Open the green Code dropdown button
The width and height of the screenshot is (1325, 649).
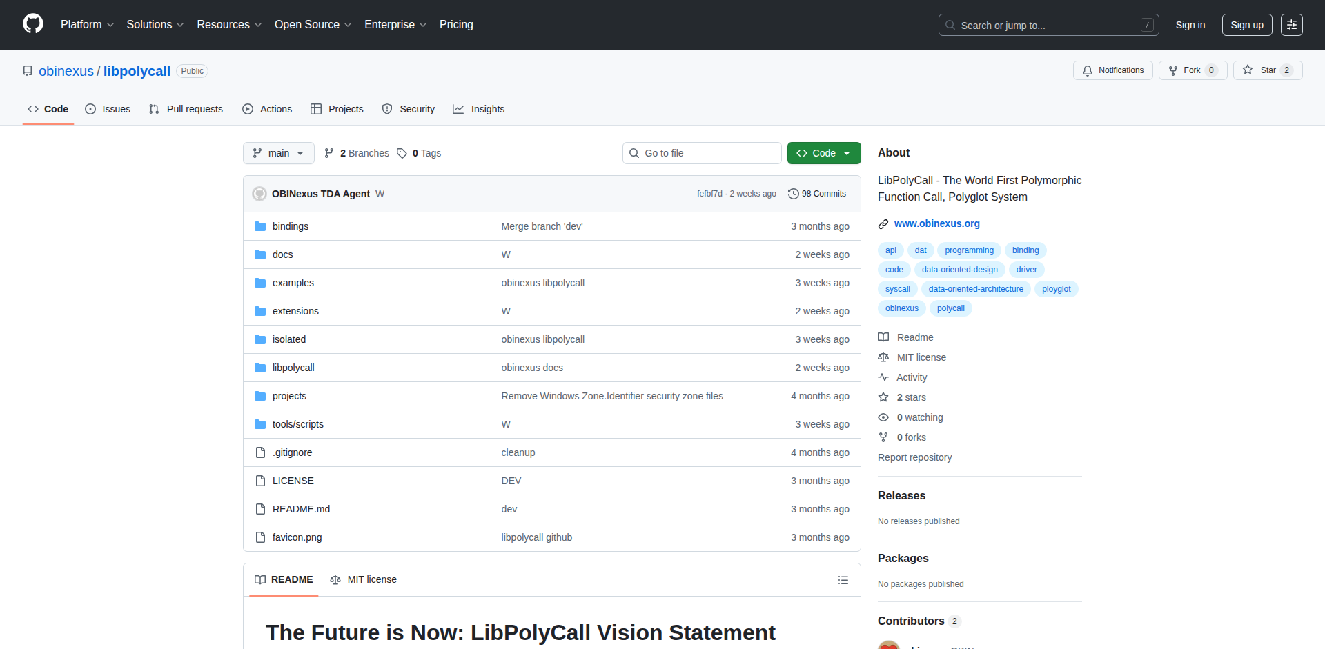[824, 153]
